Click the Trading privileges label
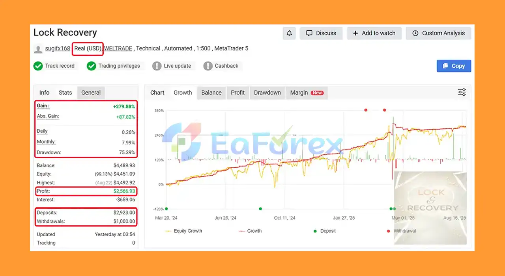The height and width of the screenshot is (276, 505). click(x=119, y=66)
